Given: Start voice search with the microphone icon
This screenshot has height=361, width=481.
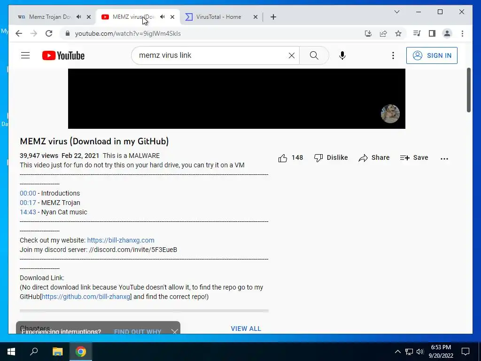Looking at the screenshot, I should point(342,55).
